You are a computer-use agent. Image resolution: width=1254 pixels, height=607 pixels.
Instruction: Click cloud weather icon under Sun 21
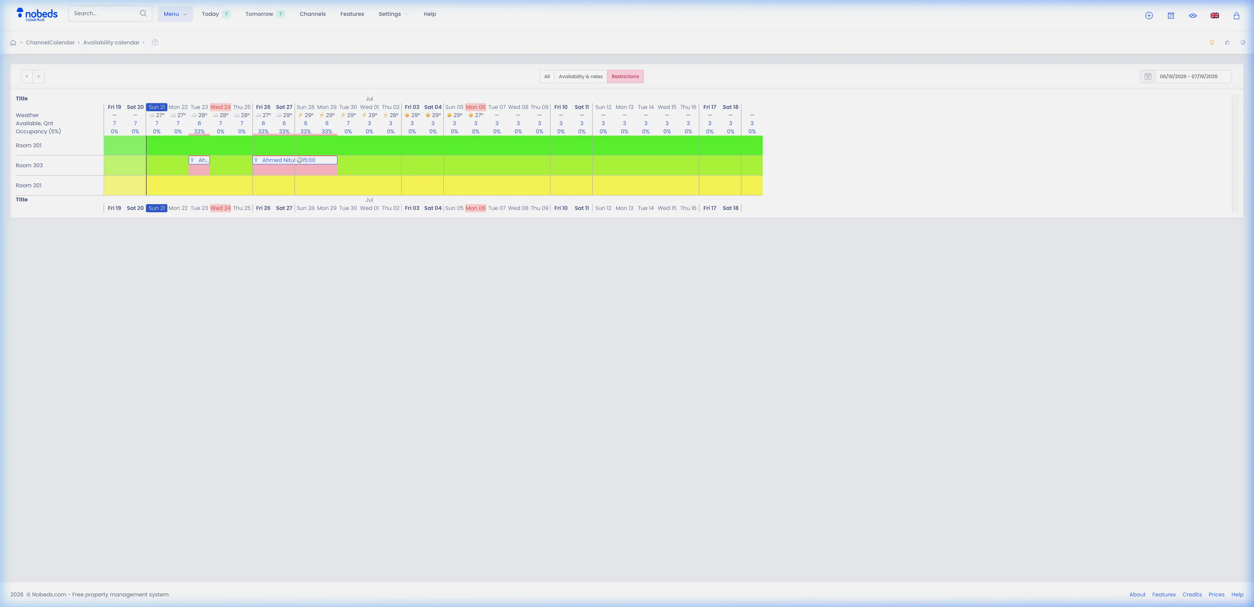coord(152,115)
